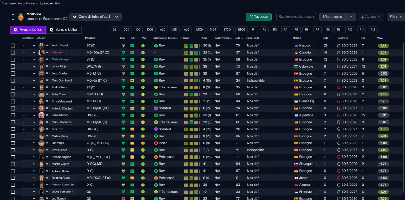Click Marc Domènech's yellow fitness status icon
The height and width of the screenshot is (200, 405).
pyautogui.click(x=132, y=81)
